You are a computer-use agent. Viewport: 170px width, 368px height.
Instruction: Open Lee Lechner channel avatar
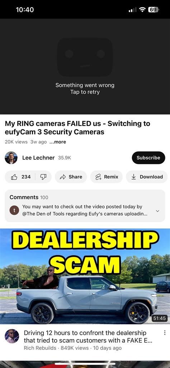(x=11, y=158)
